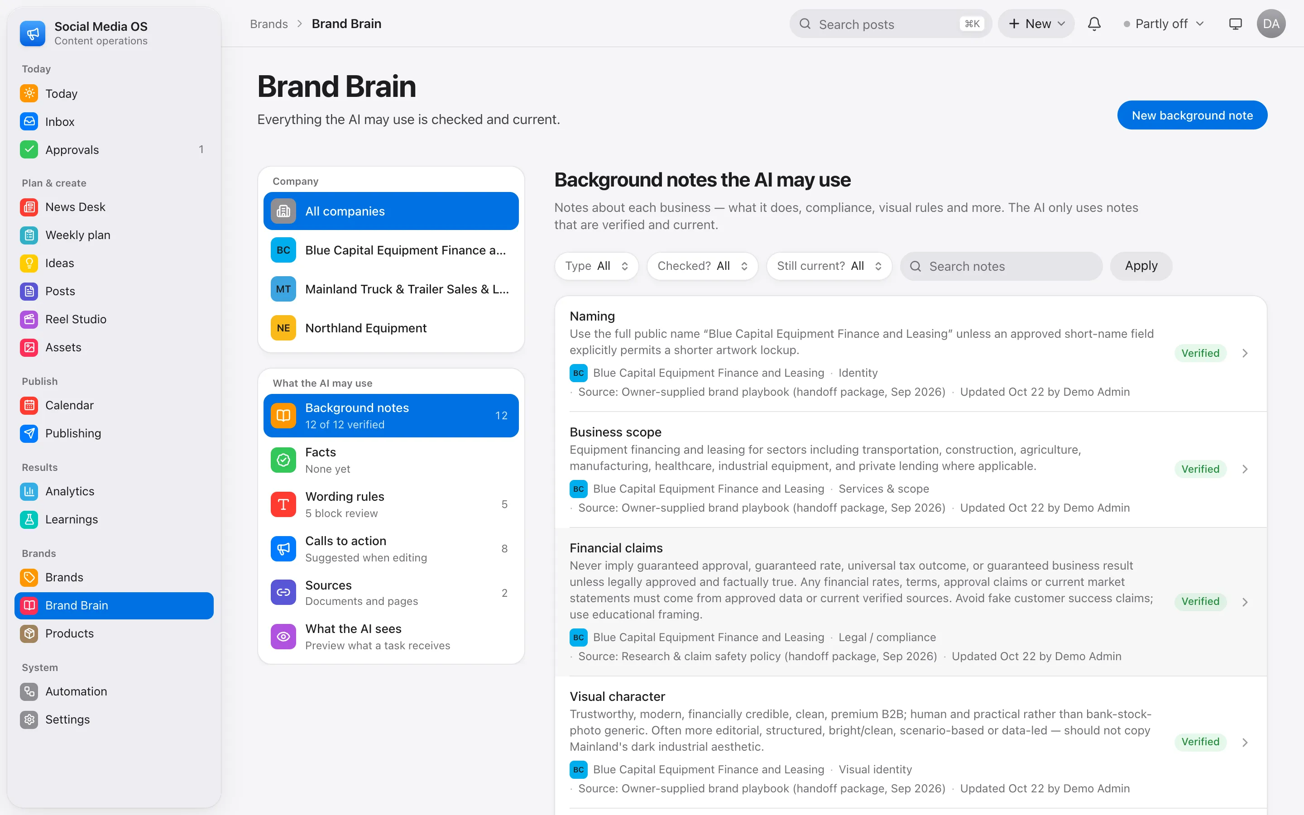The height and width of the screenshot is (815, 1304).
Task: Open the Still current? filter dropdown
Action: [x=829, y=266]
